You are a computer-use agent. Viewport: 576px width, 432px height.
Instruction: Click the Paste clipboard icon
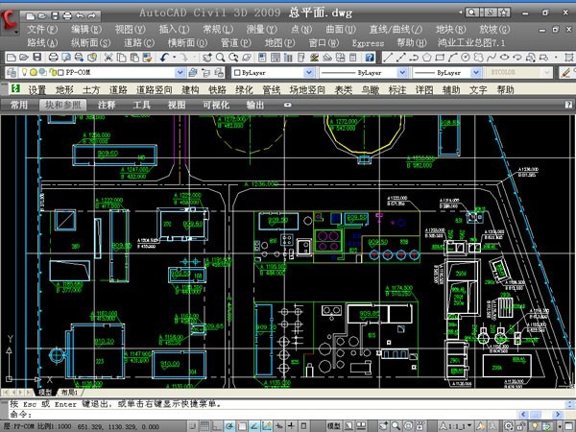(134, 58)
